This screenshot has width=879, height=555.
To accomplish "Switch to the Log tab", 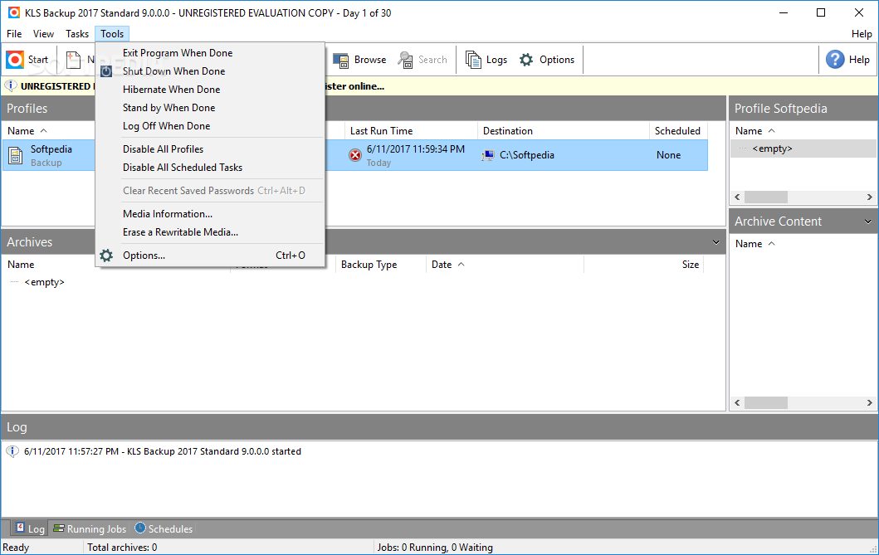I will tap(30, 528).
